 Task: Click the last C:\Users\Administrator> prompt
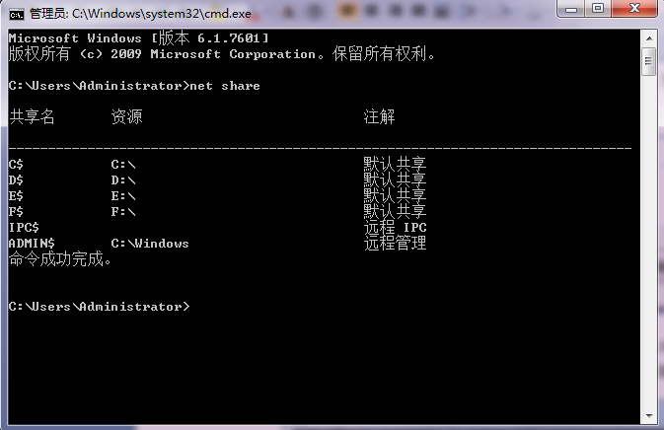coord(99,307)
